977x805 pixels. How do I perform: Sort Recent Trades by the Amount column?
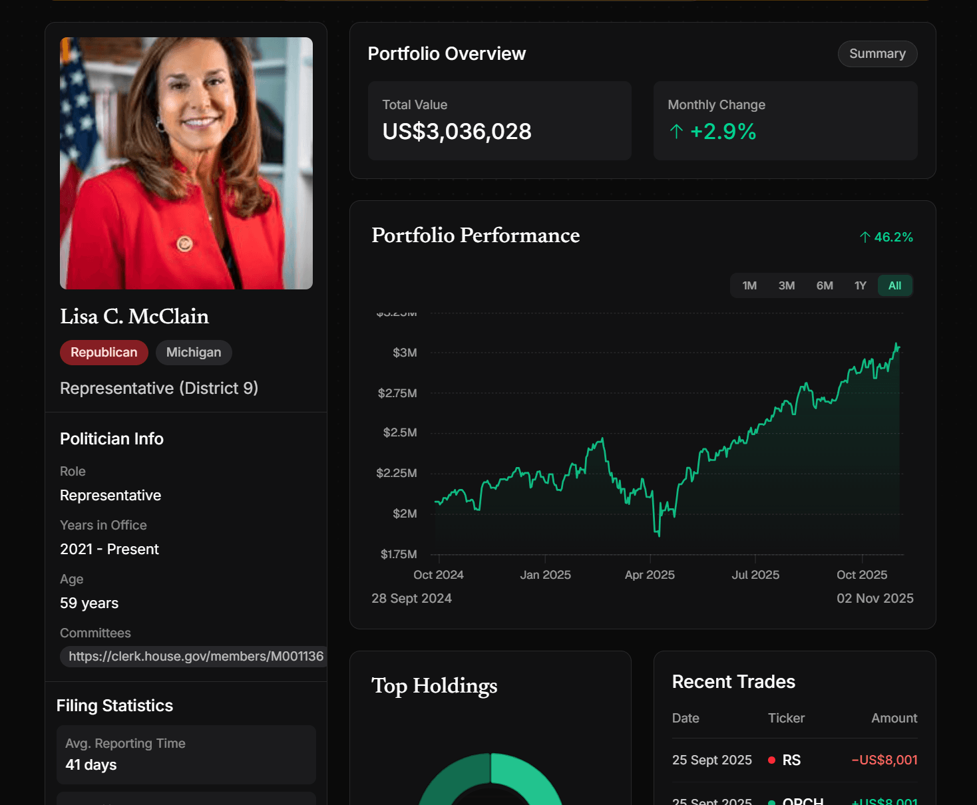(x=894, y=719)
